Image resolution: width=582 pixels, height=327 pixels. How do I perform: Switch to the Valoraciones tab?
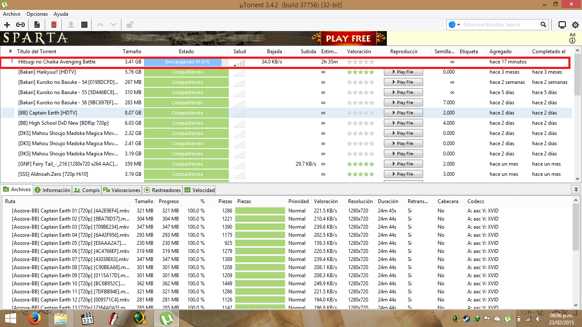(x=121, y=190)
